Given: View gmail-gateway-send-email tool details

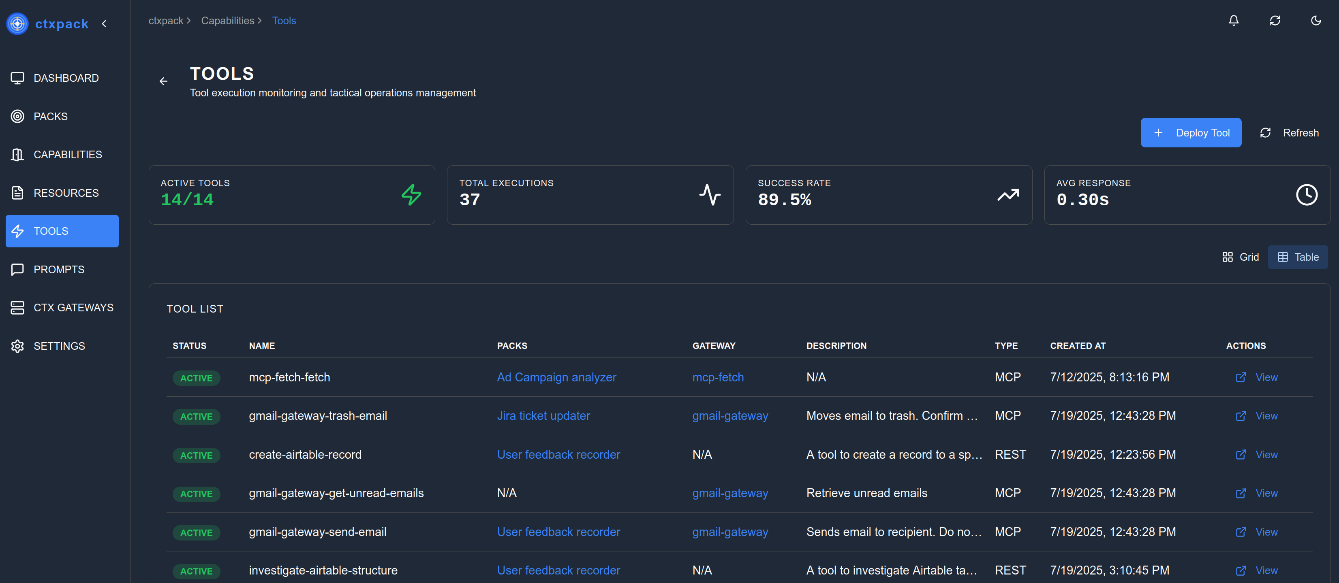Looking at the screenshot, I should [x=1256, y=532].
